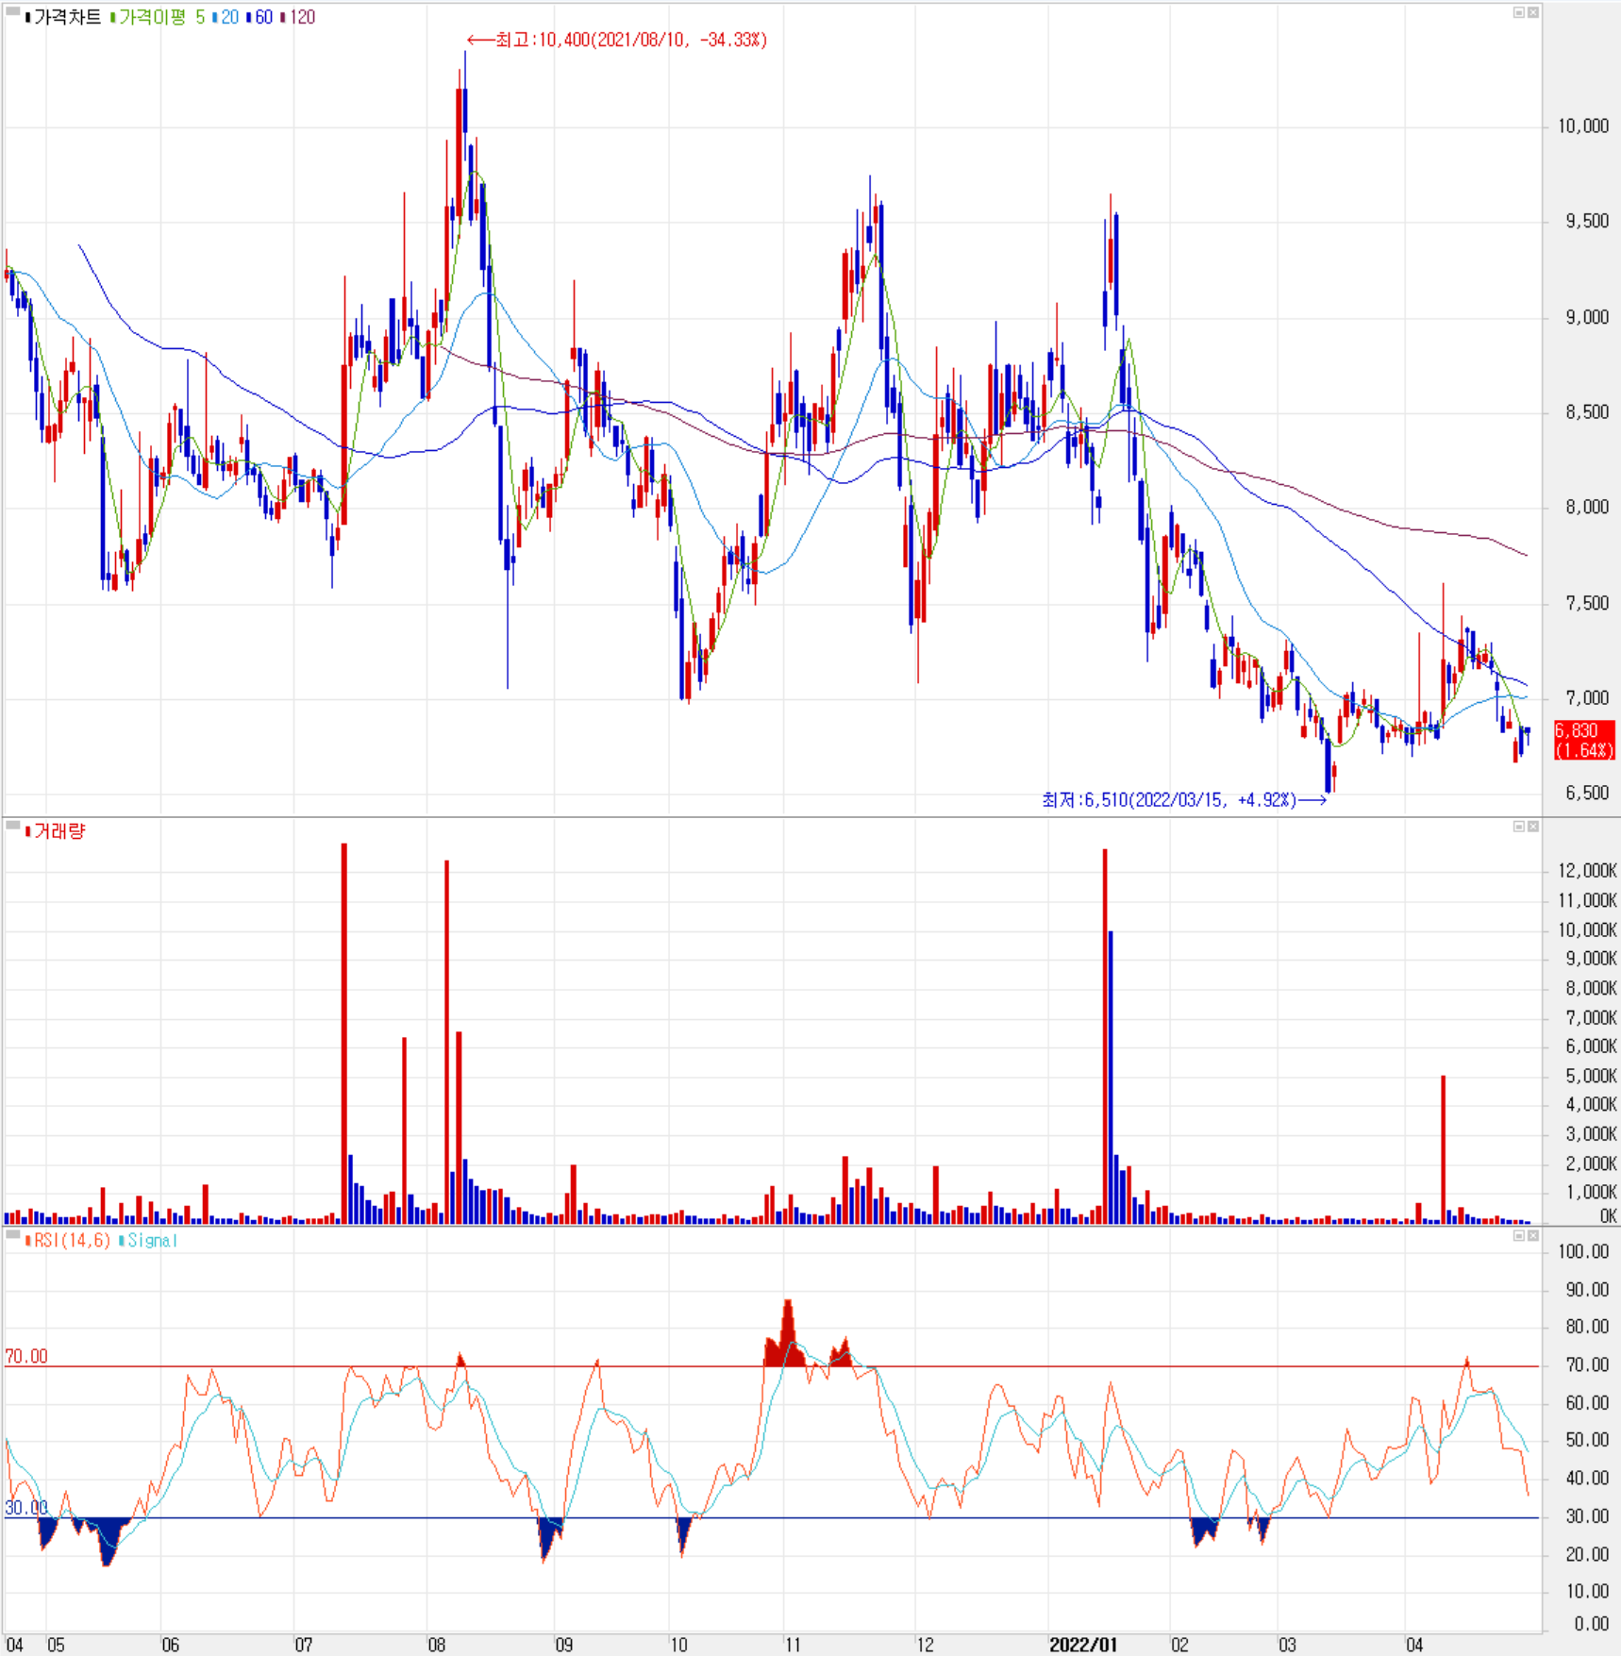Click the 최고:10,400 high price annotation
Viewport: 1621px width, 1656px height.
[x=617, y=40]
